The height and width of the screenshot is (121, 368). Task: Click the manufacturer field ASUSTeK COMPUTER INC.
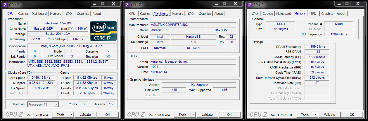pyautogui.click(x=193, y=25)
